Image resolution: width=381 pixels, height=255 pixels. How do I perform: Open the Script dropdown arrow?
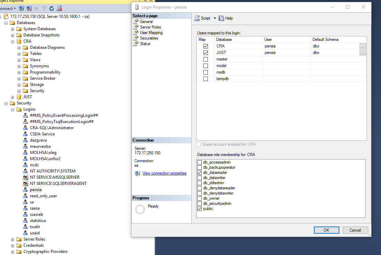[x=215, y=18]
